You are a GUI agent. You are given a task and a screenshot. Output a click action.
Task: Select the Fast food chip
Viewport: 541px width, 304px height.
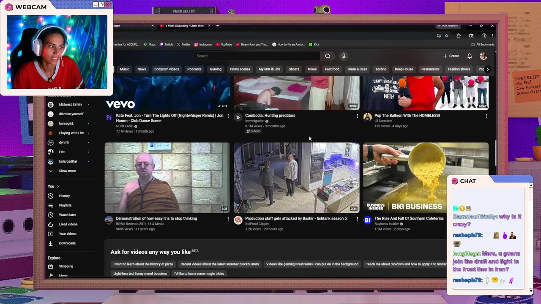tap(332, 69)
